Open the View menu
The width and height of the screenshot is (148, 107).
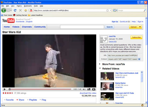pyautogui.click(x=13, y=6)
